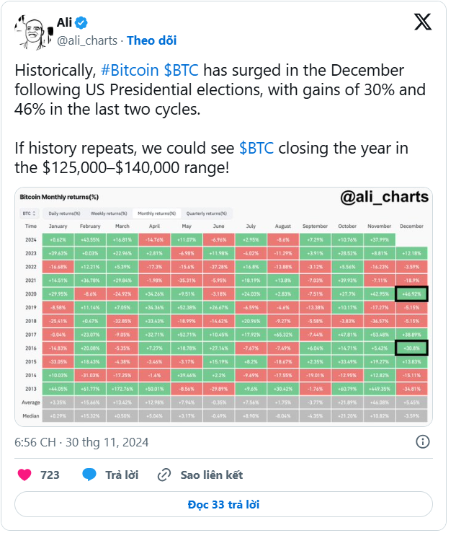Select the Quarterly returns(%) tab
456x533 pixels.
[x=207, y=213]
